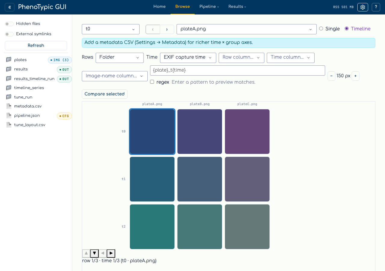Open the Image-name column dropdown
The height and width of the screenshot is (271, 385).
click(115, 76)
